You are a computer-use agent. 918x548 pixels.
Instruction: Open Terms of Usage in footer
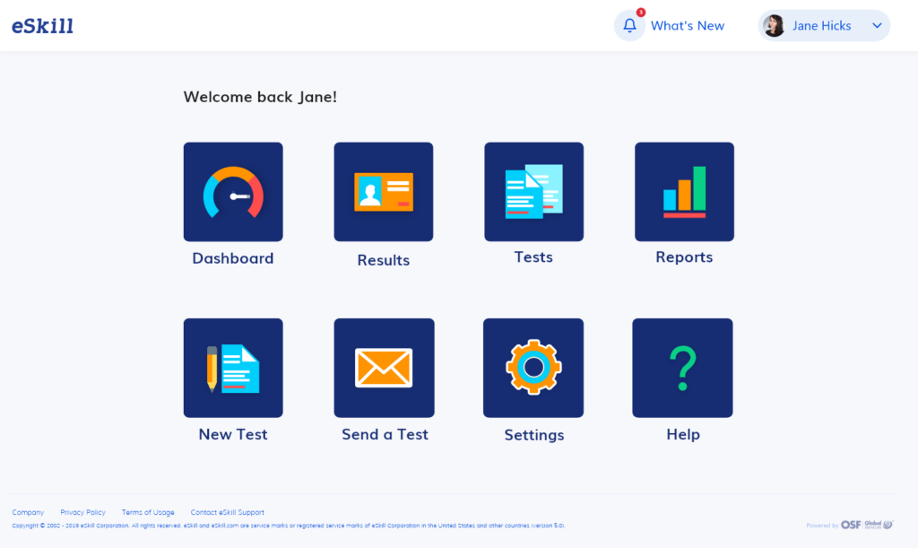pos(148,512)
